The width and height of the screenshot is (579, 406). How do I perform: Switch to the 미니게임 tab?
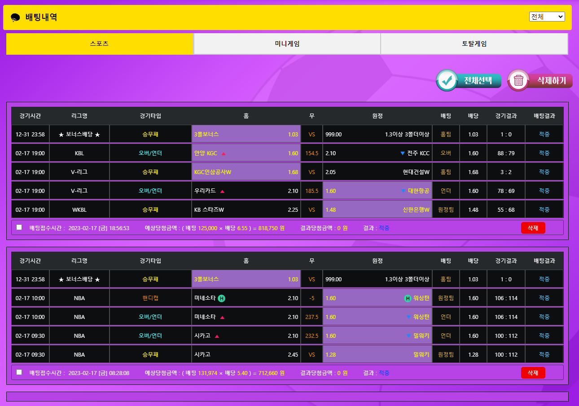pos(287,44)
